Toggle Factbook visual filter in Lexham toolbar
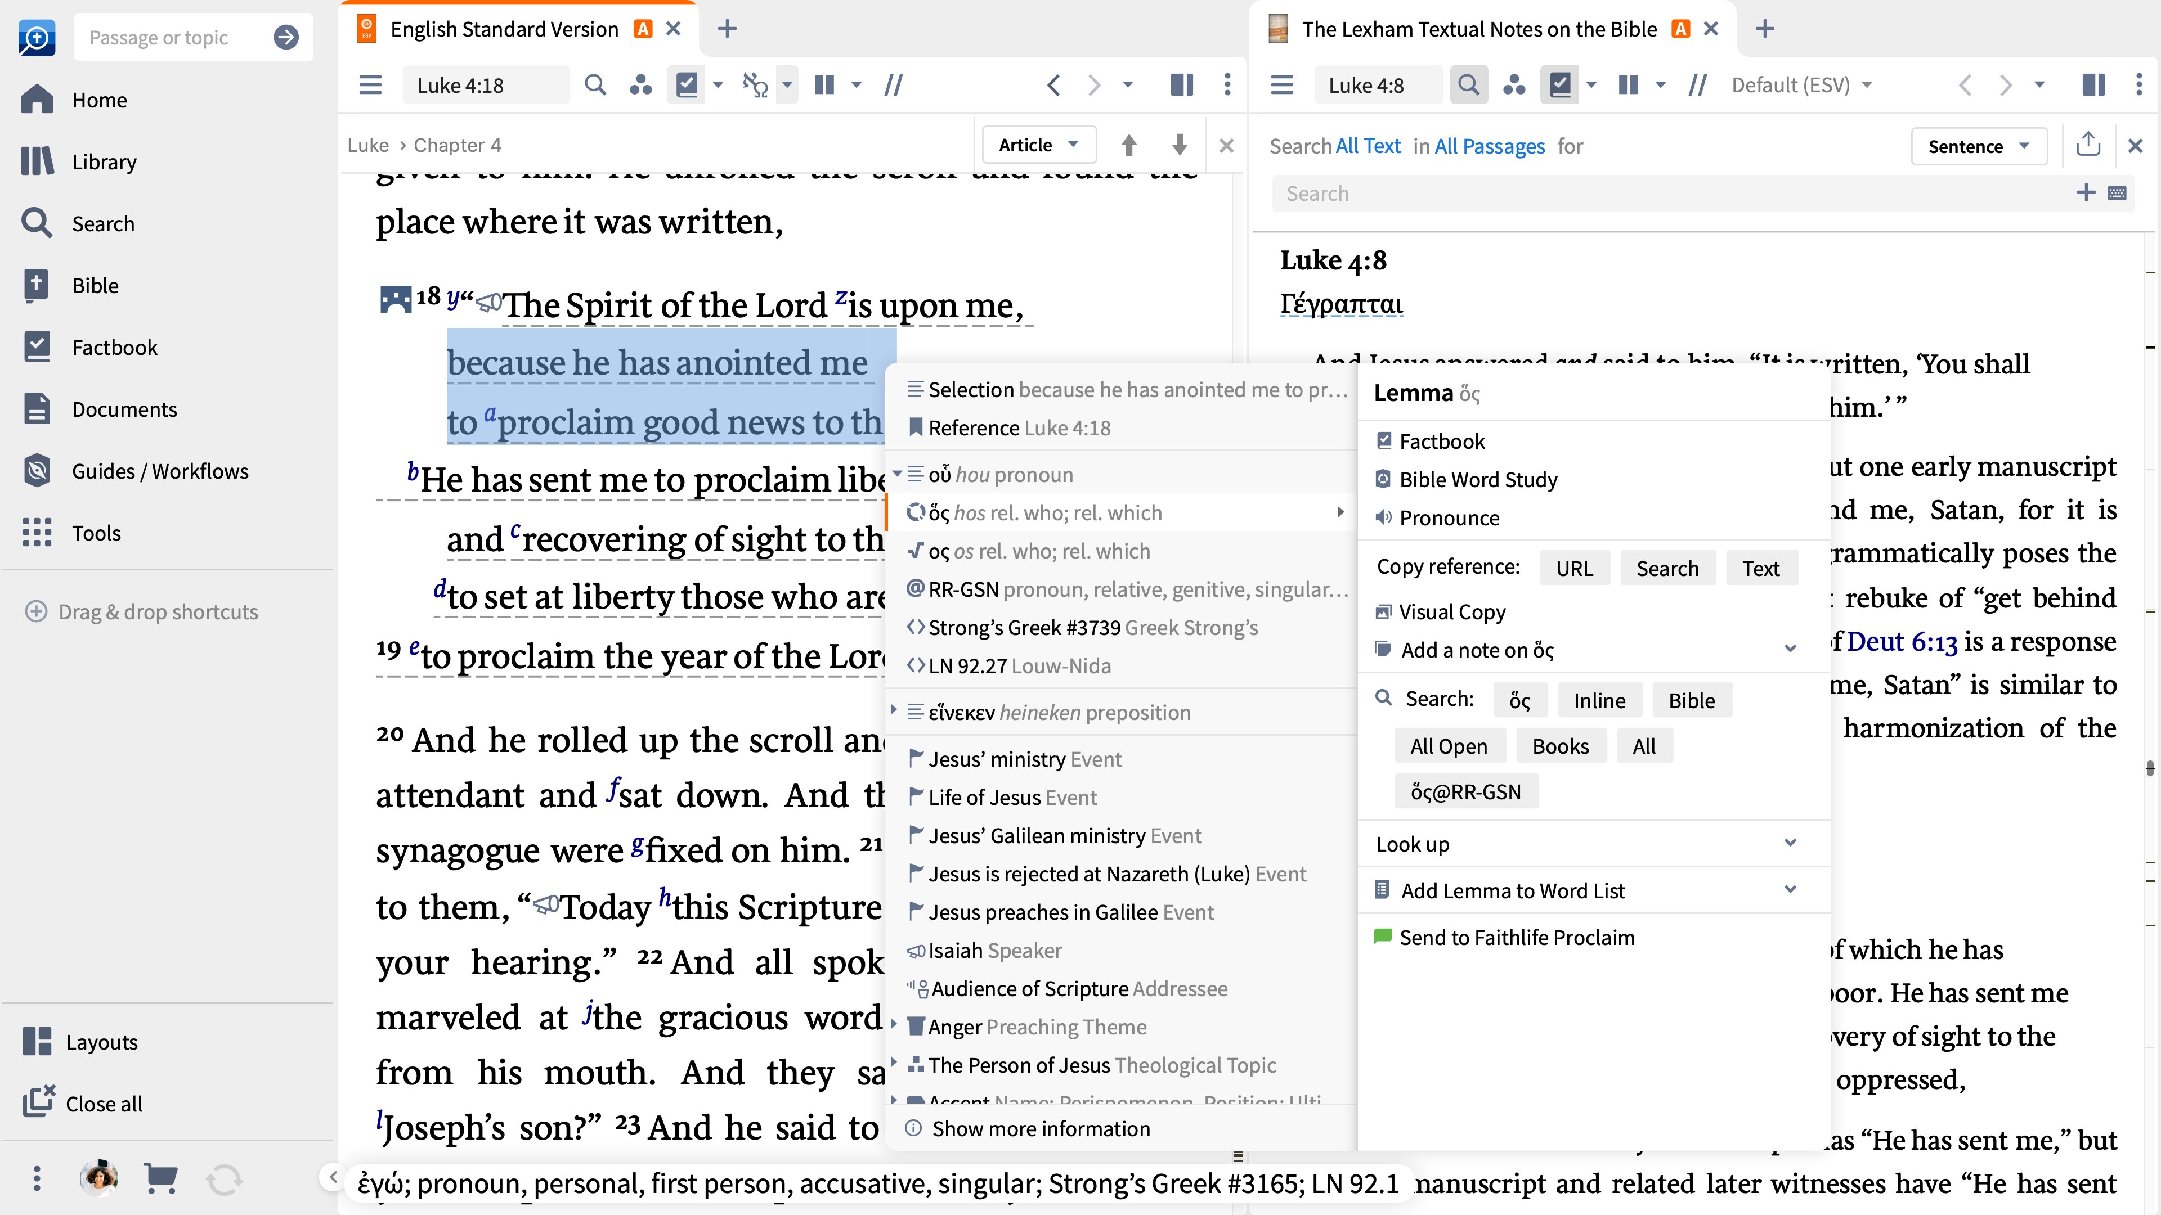The height and width of the screenshot is (1215, 2161). point(1559,85)
